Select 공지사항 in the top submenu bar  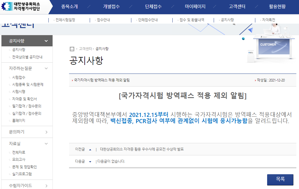pos(227,20)
